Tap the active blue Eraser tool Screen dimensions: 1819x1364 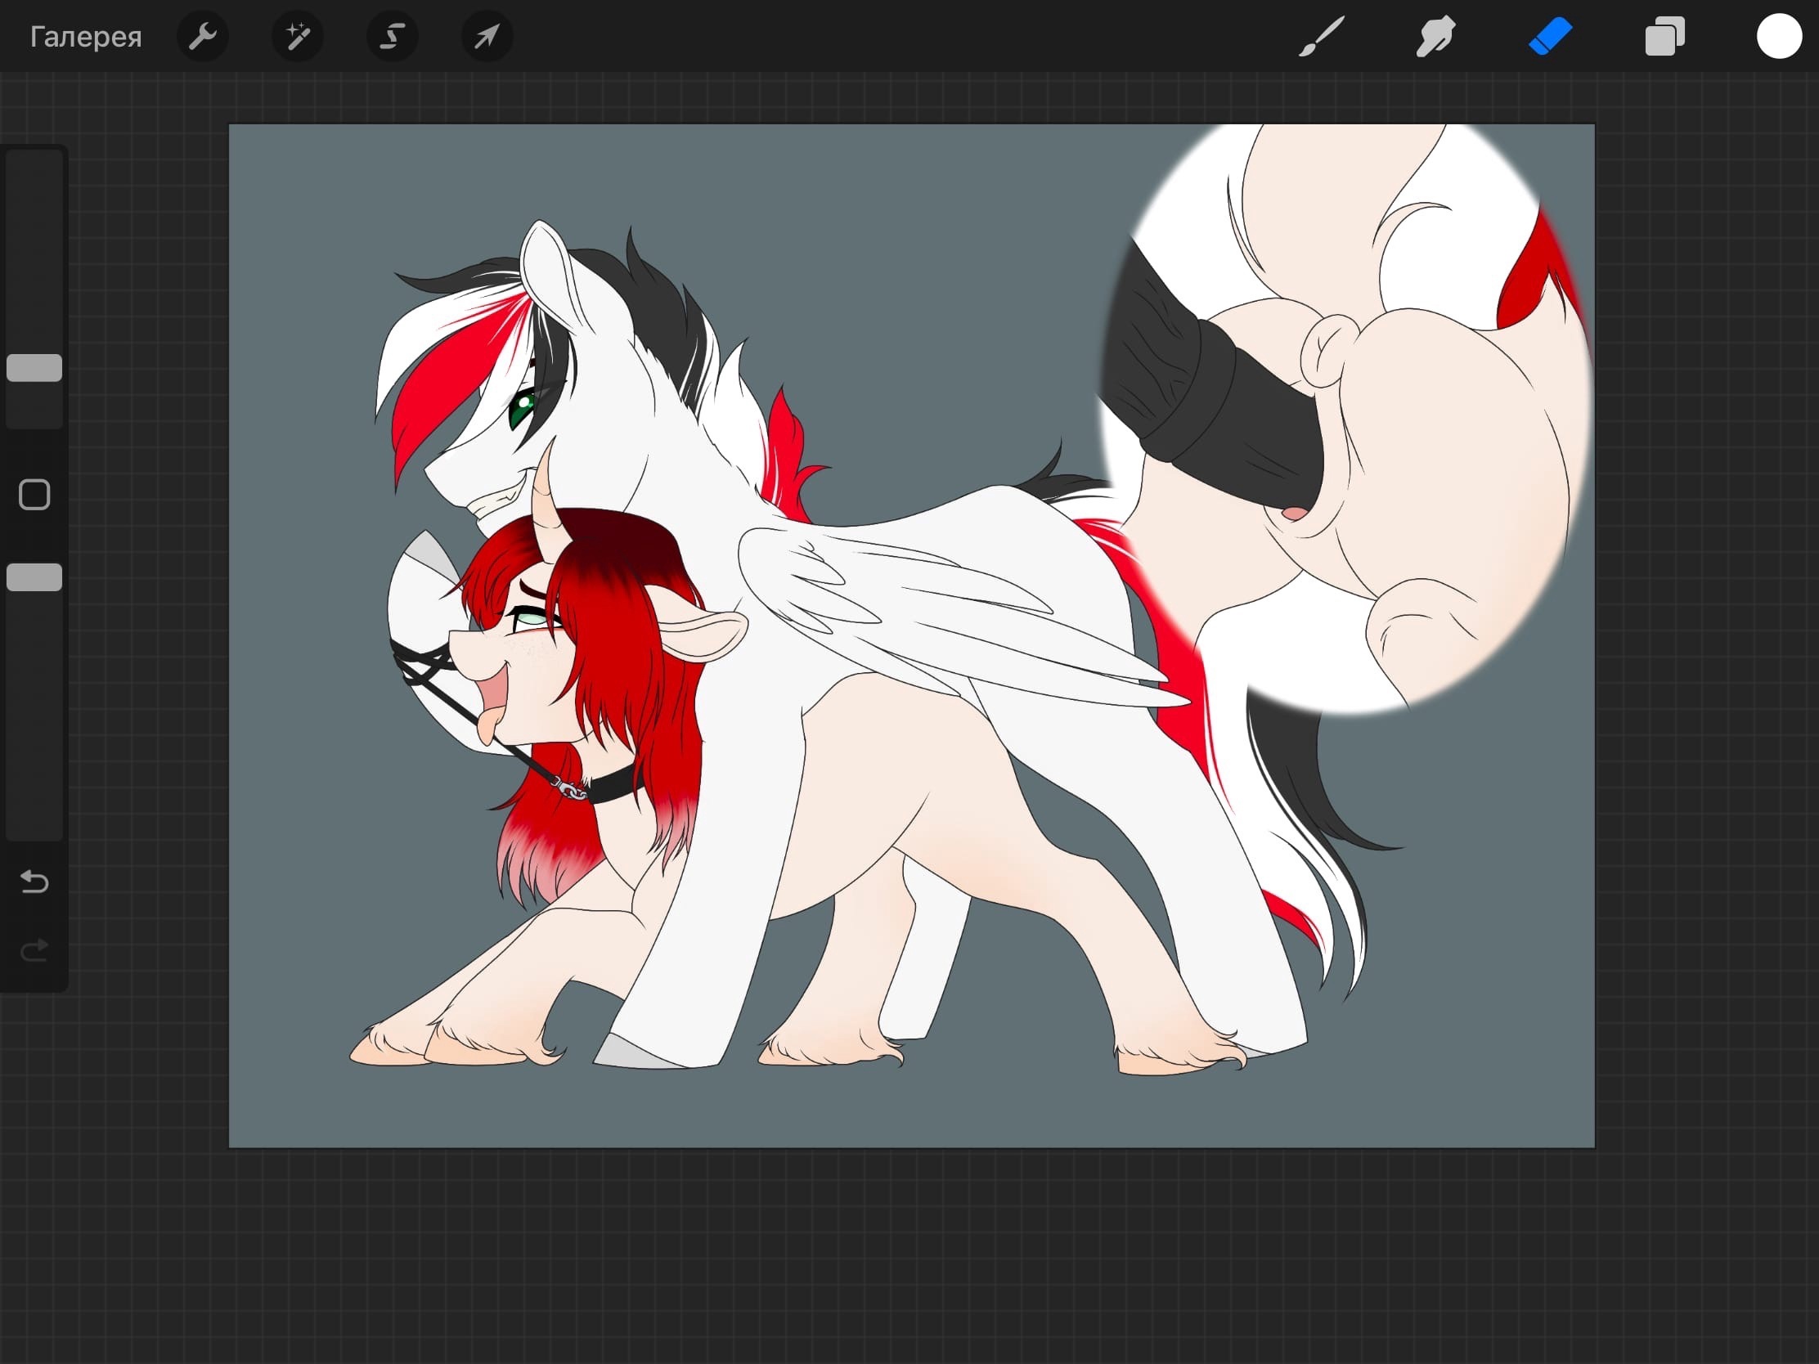click(x=1550, y=37)
